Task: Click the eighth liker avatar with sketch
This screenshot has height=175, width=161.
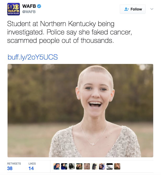Action: click(x=110, y=166)
